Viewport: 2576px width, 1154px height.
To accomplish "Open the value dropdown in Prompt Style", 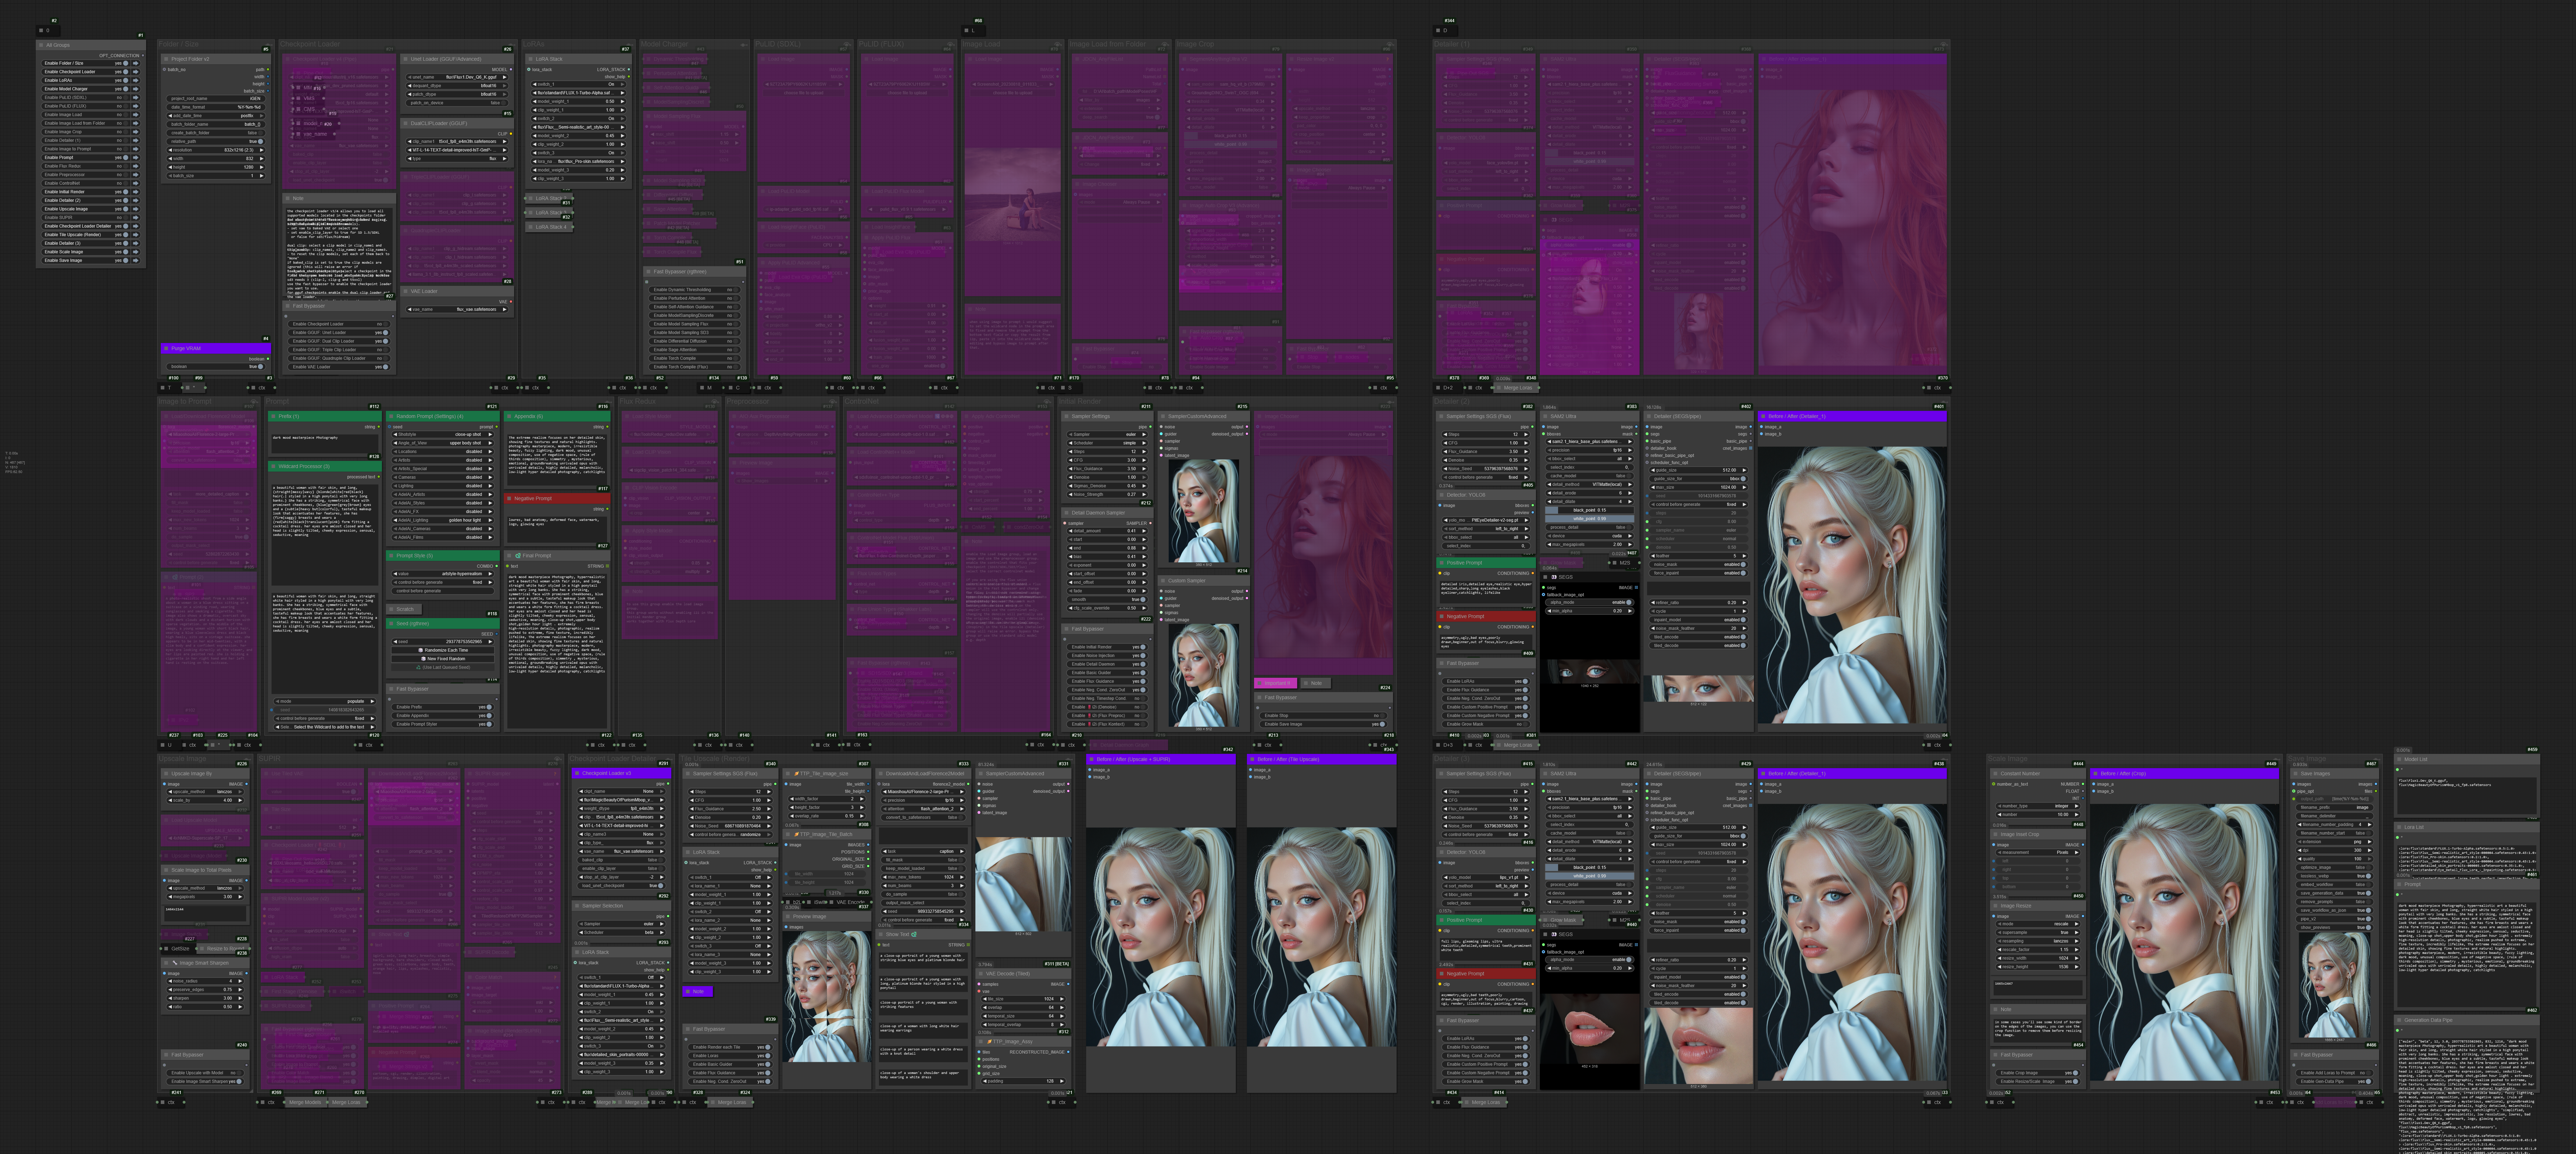I will coord(443,574).
